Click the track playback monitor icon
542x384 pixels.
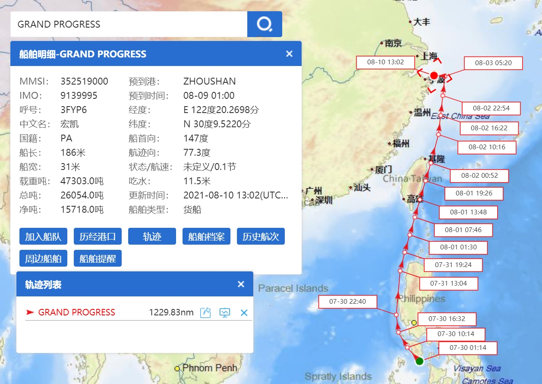click(224, 312)
